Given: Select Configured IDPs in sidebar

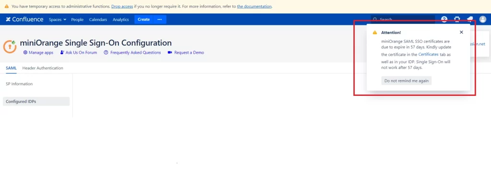Looking at the screenshot, I should (36, 102).
